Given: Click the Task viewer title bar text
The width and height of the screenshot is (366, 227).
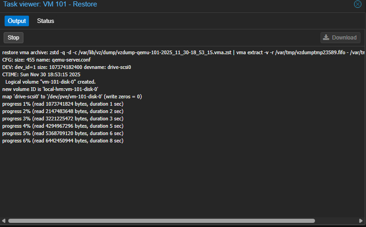Looking at the screenshot, I should pos(51,4).
